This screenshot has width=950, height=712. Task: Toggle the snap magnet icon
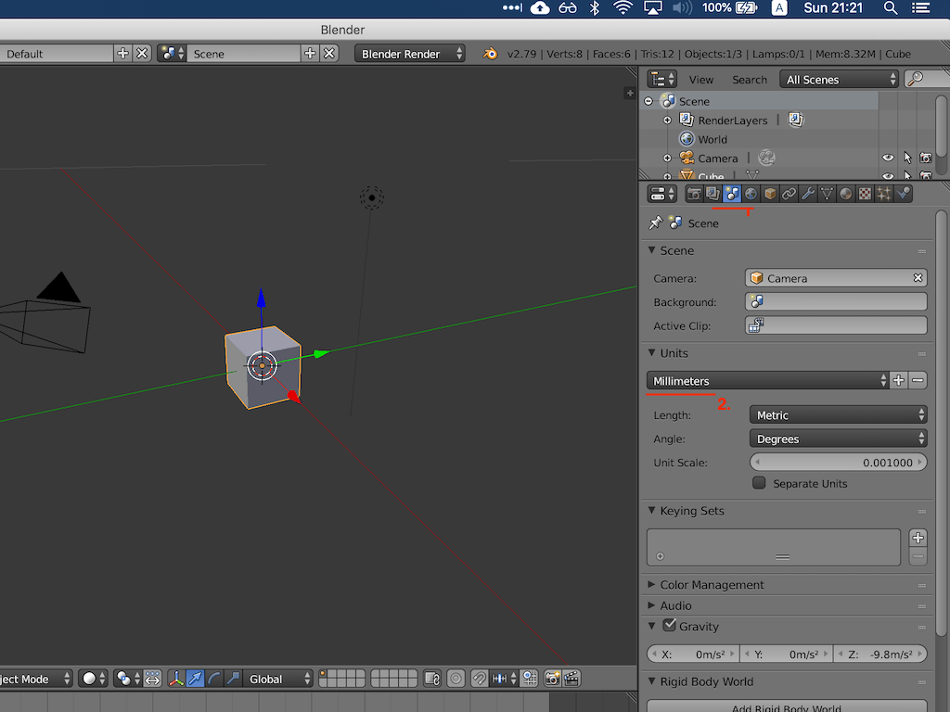tap(480, 679)
